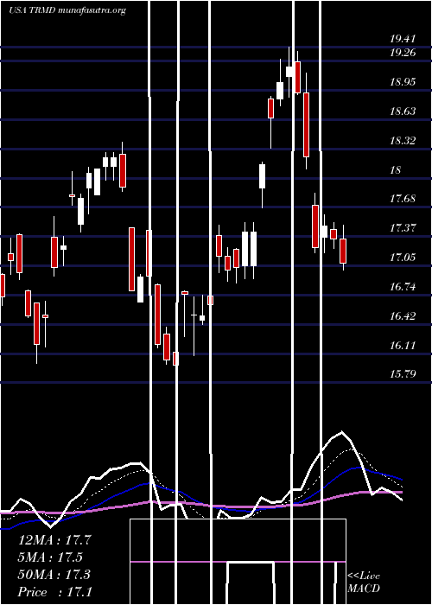Click the tall red candle falling from 18.95 to 18.32
The height and width of the screenshot is (605, 432).
[x=306, y=124]
